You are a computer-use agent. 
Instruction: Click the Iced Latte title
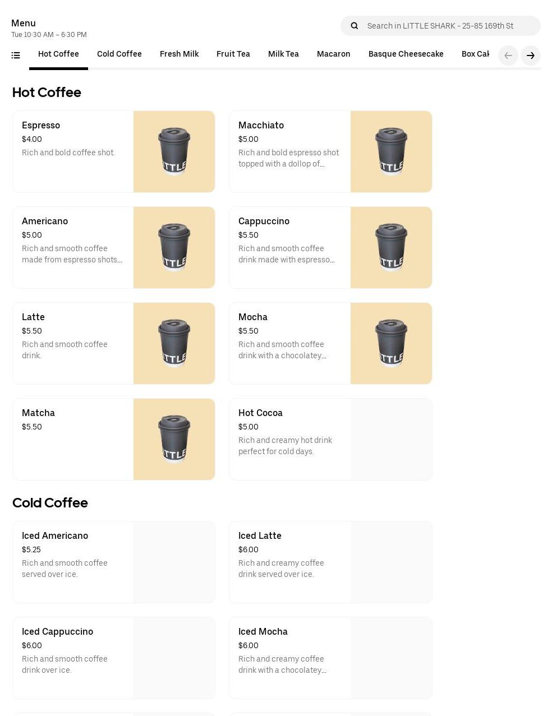(260, 536)
